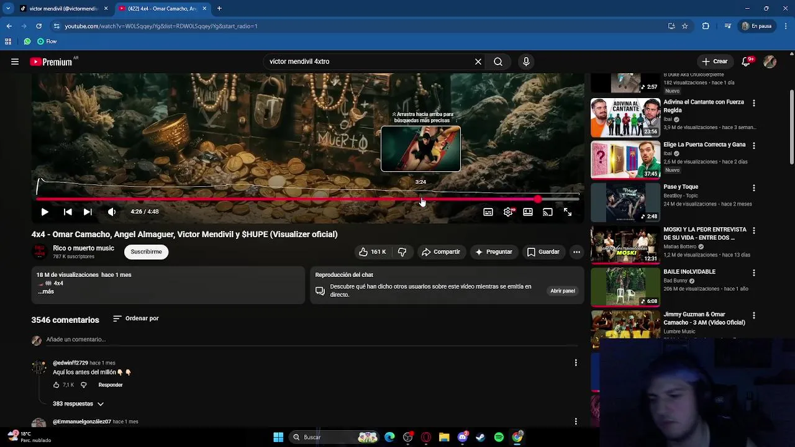
Task: Go back in the browser
Action: coord(9,26)
